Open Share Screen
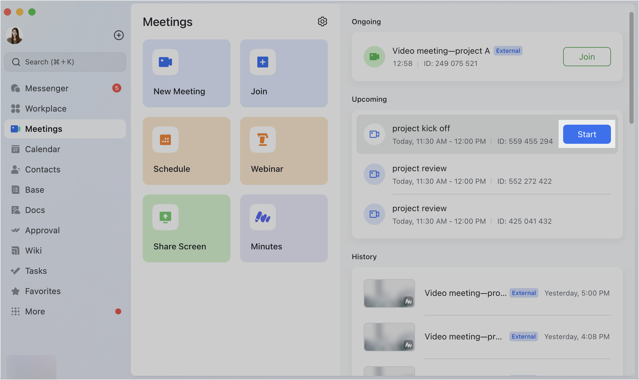 click(186, 228)
